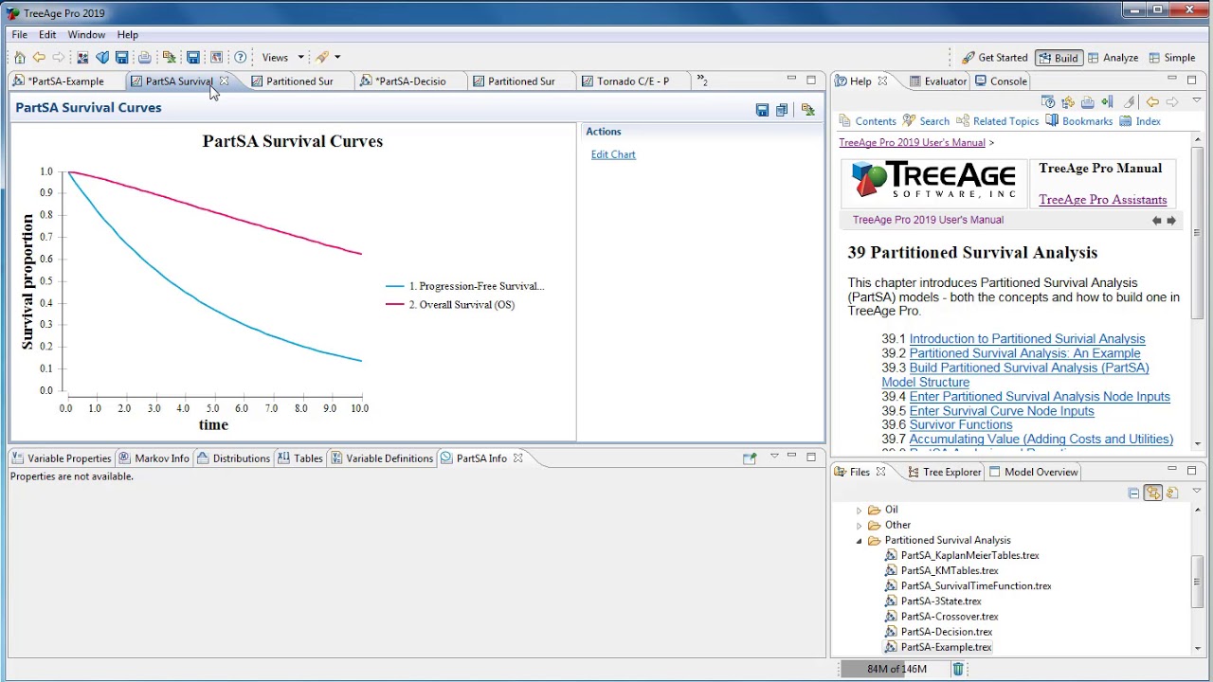Save the chart with the disk icon

click(x=762, y=110)
